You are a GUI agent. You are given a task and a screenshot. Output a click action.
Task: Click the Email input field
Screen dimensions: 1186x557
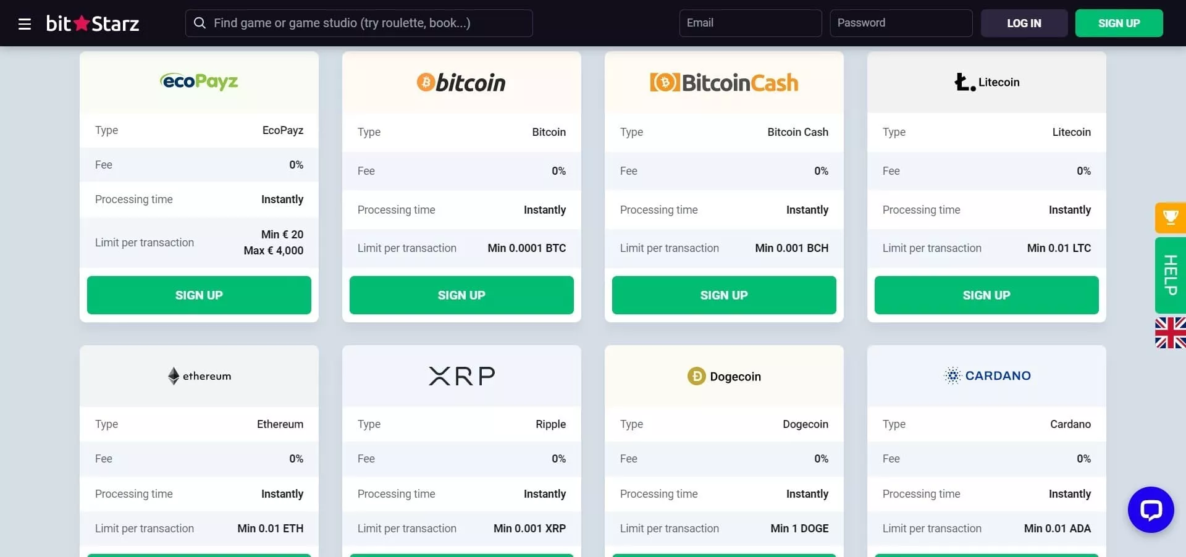750,23
